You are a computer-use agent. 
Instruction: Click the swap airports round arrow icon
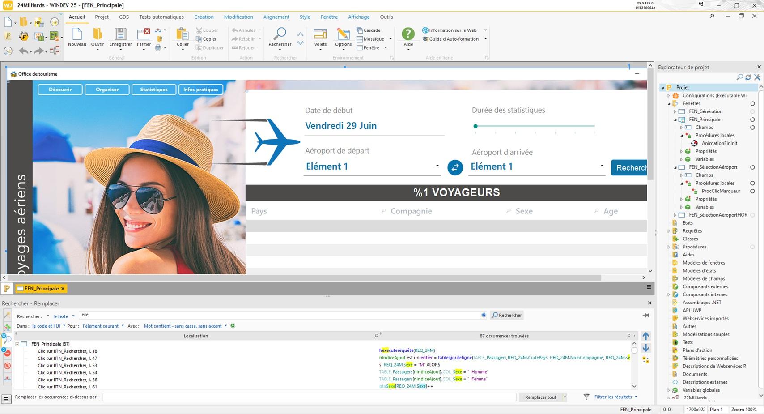(x=455, y=167)
